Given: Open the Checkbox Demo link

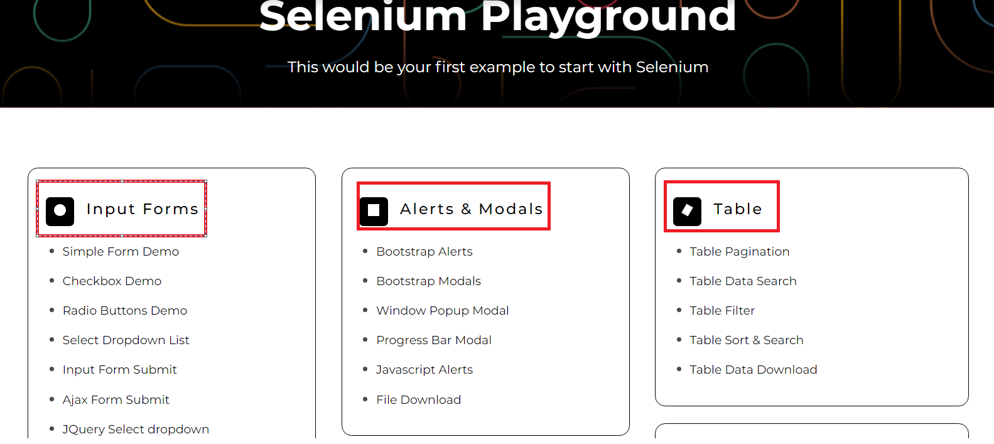Looking at the screenshot, I should [112, 281].
